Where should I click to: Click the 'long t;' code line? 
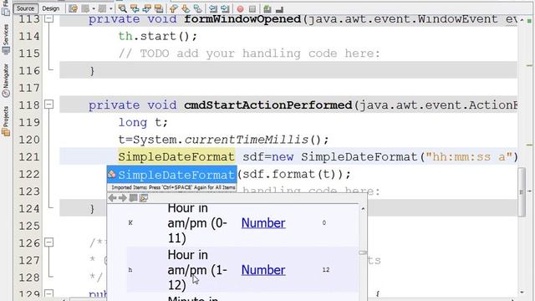143,122
